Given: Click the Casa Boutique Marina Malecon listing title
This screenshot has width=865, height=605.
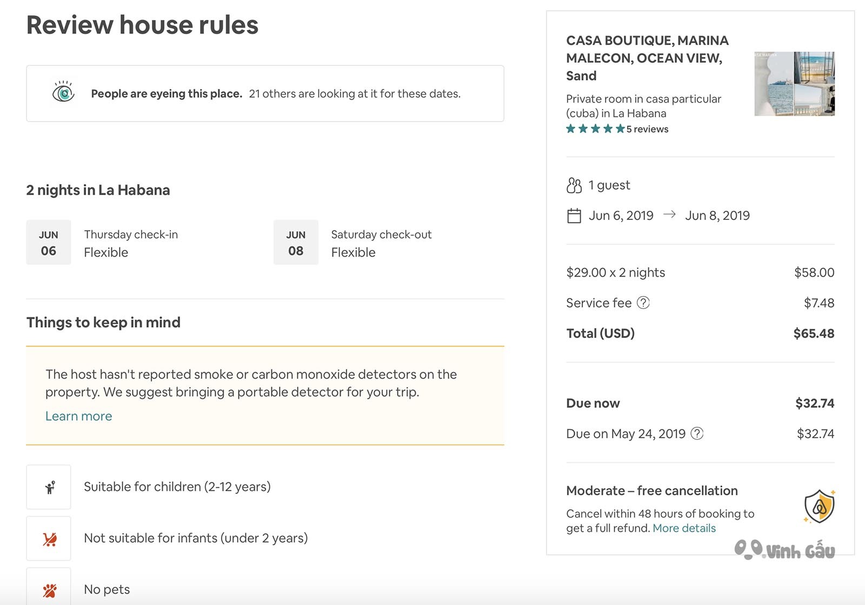Looking at the screenshot, I should click(x=647, y=58).
